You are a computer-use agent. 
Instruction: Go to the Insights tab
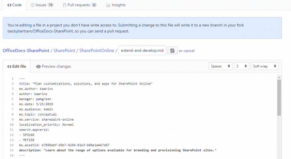tap(116, 5)
